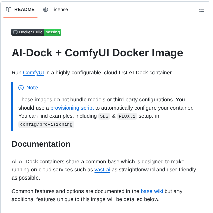Open the README tab
213x213 pixels.
(x=20, y=10)
